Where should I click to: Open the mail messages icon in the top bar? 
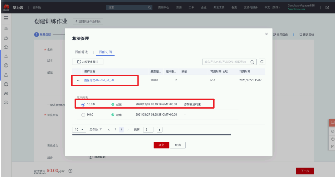pyautogui.click(x=327, y=7)
